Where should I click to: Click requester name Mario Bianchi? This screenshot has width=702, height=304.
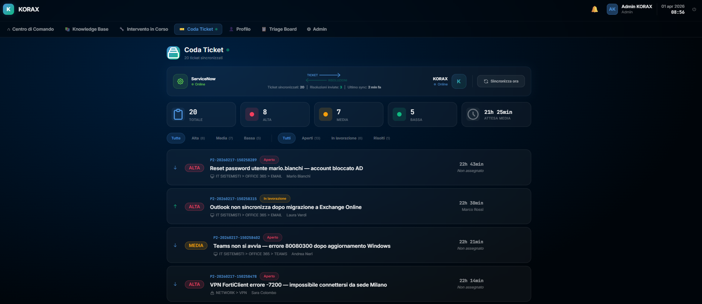[298, 176]
